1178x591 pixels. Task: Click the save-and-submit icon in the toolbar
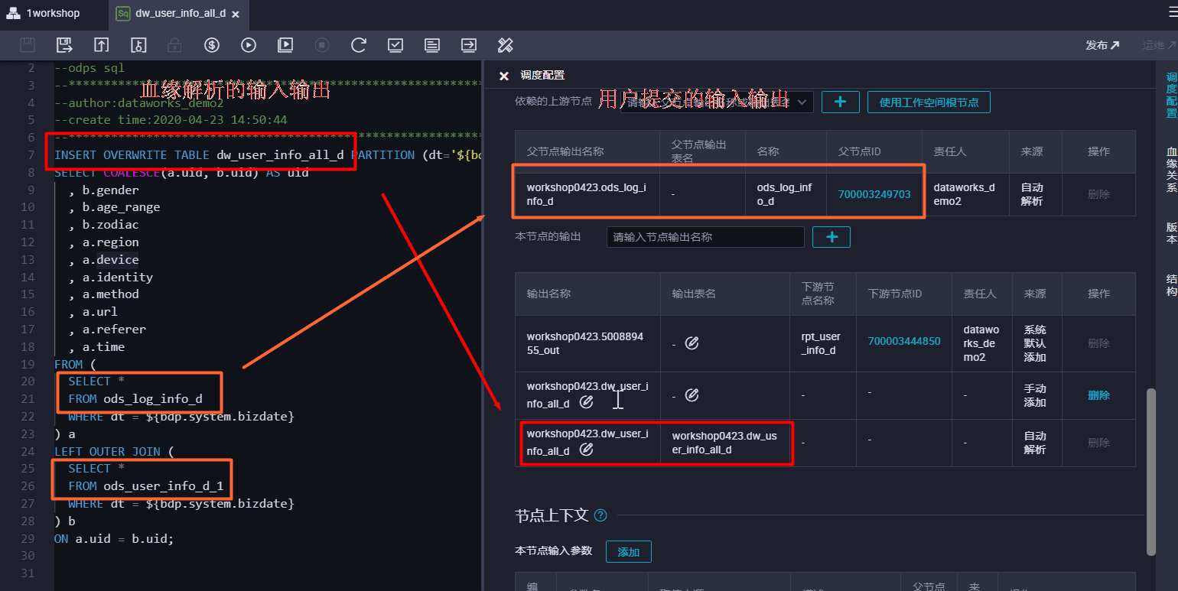64,45
